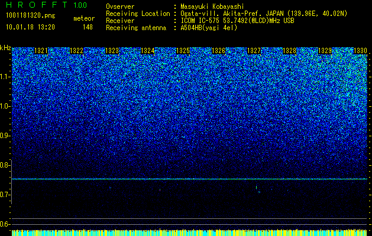372x236 pixels.
Task: Click the 1.0 kHz axis label
Action: (x=5, y=106)
